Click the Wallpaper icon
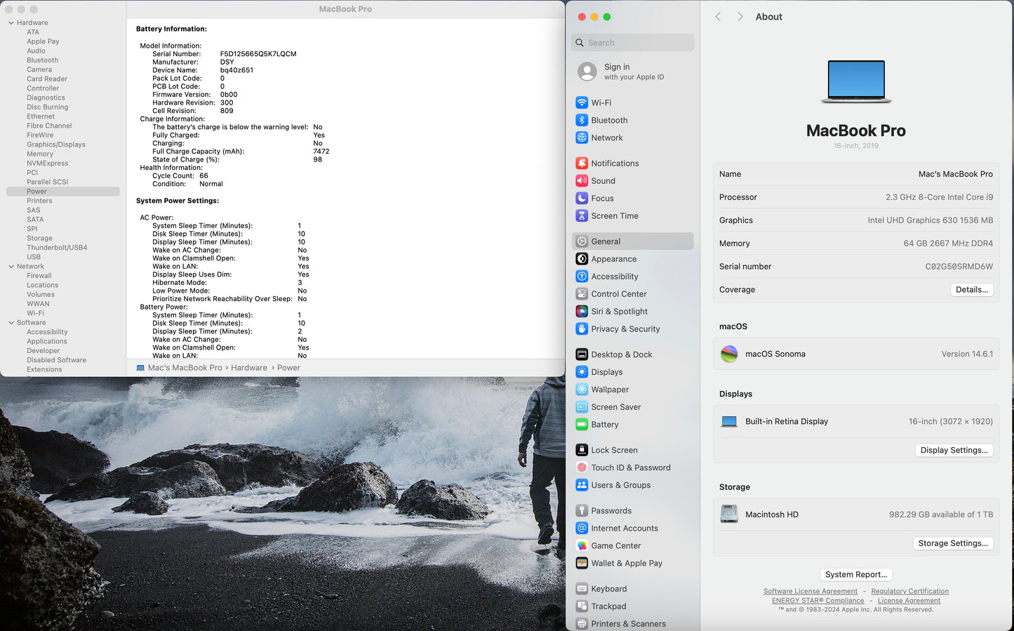 582,390
